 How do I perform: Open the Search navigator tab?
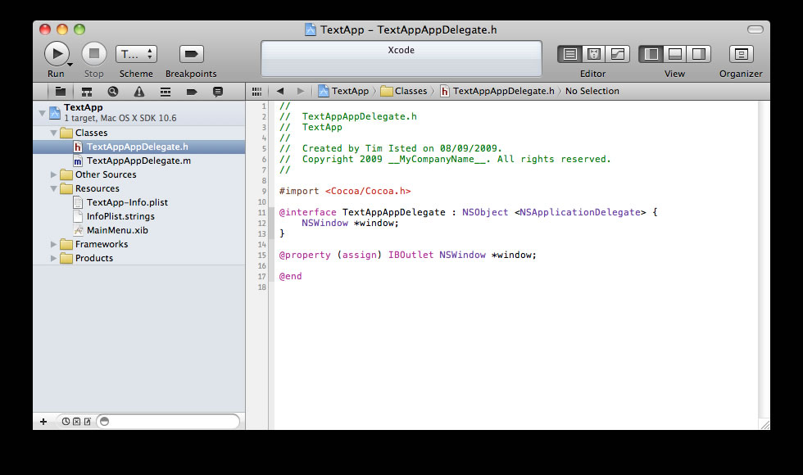(x=112, y=92)
